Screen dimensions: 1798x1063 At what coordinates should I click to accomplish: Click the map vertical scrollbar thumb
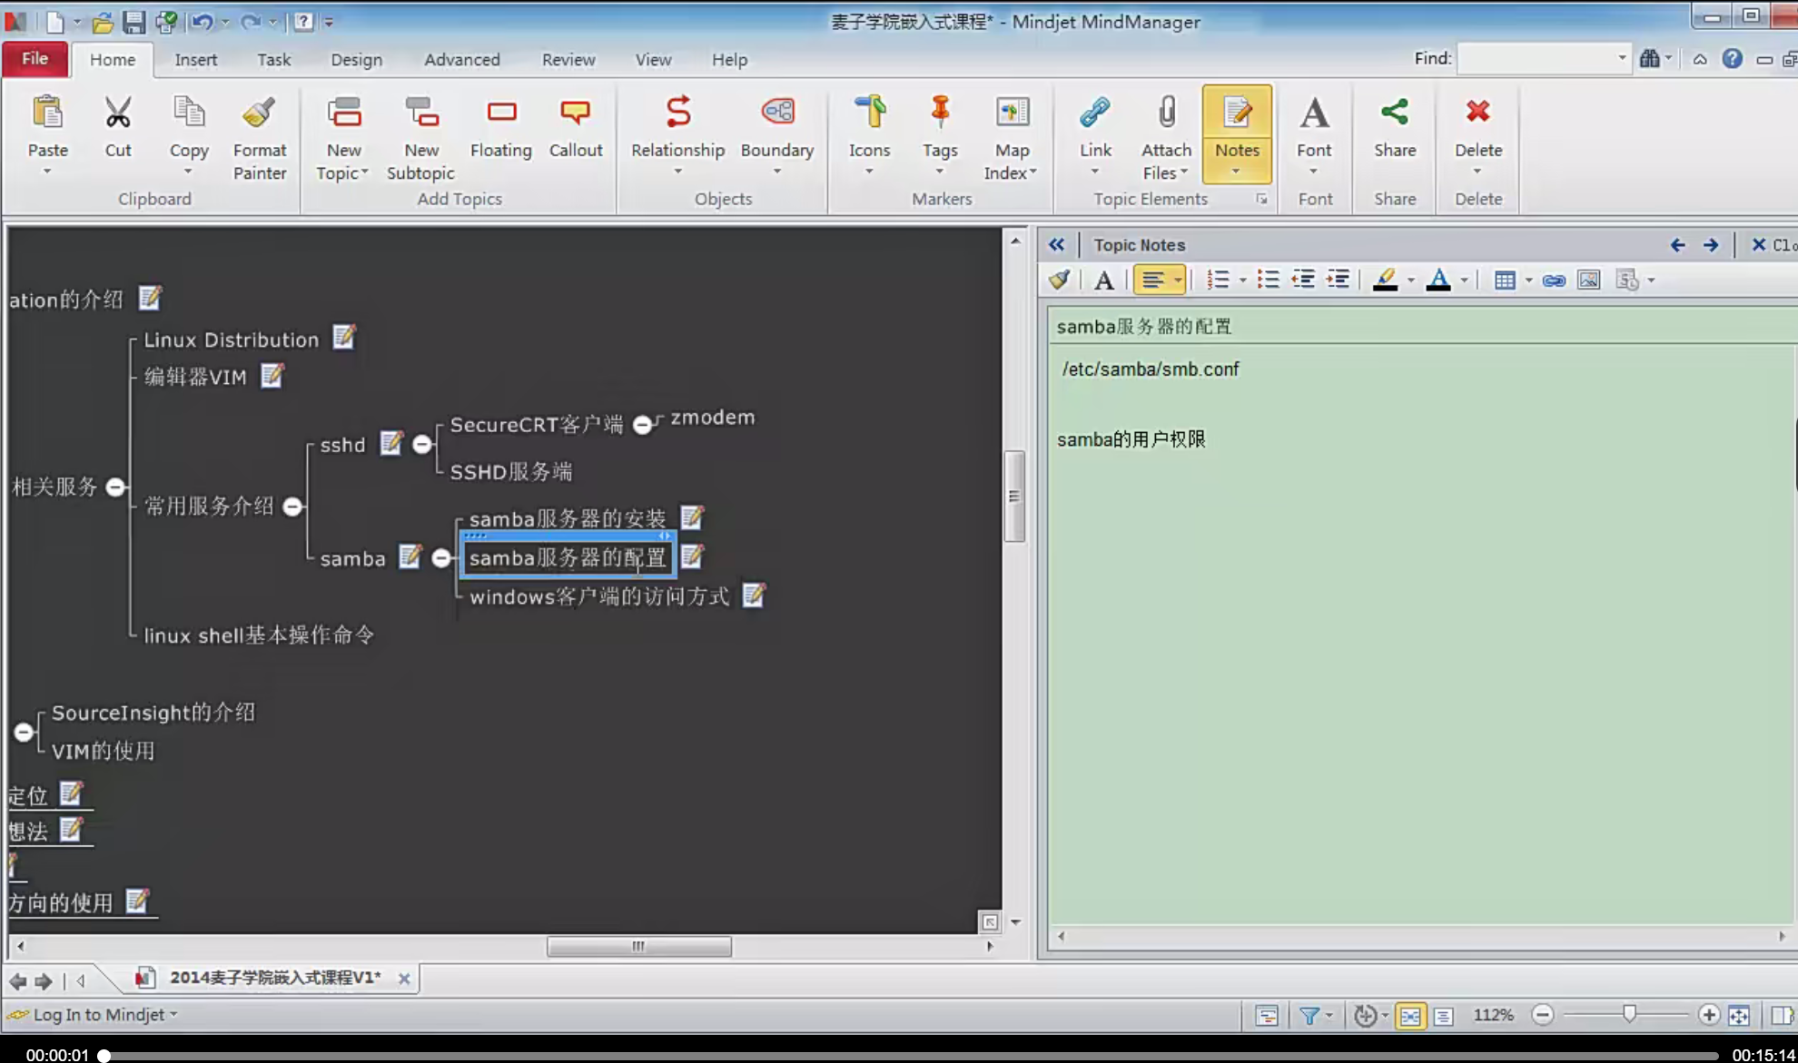coord(1015,496)
